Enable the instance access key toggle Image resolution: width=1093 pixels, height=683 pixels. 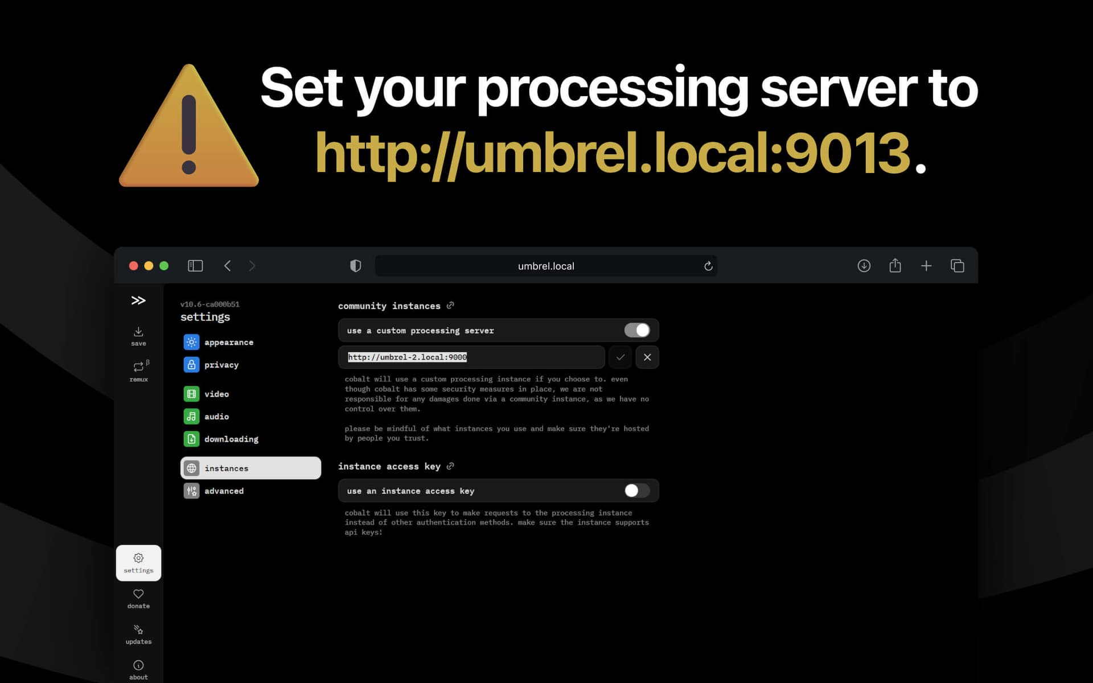pos(636,490)
